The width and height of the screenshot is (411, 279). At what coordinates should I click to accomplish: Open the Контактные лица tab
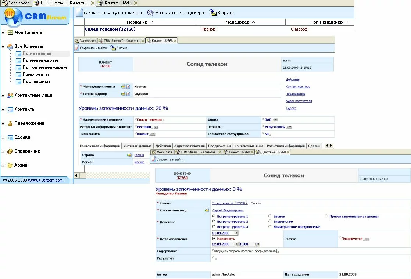(x=249, y=146)
